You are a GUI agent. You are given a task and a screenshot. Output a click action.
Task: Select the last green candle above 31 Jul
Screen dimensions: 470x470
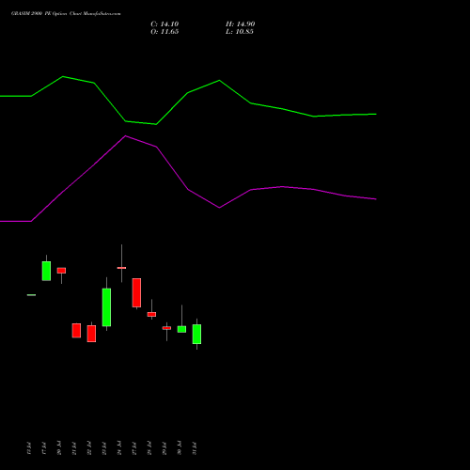tap(196, 335)
